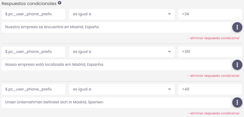Viewport: 244px width, 117px height.
Task: Remove the conditional response for +34
Action: [213, 38]
